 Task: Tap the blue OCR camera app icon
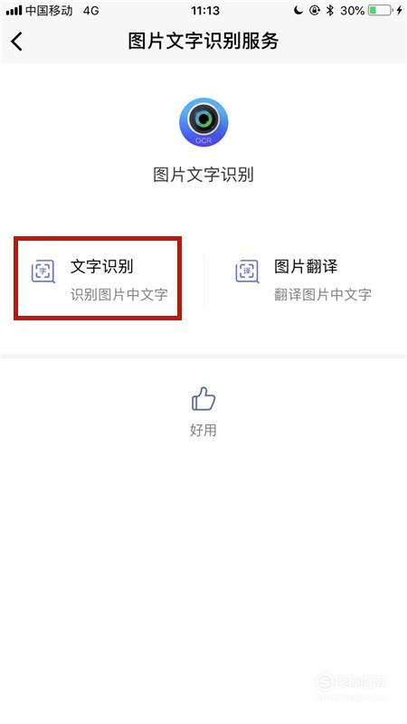click(x=203, y=122)
